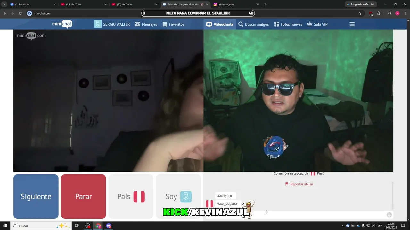410x230 pixels.
Task: Open the Windows Start menu
Action: tap(5, 226)
